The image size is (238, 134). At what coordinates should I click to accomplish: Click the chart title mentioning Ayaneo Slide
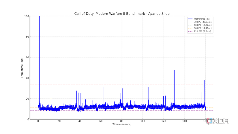point(122,14)
